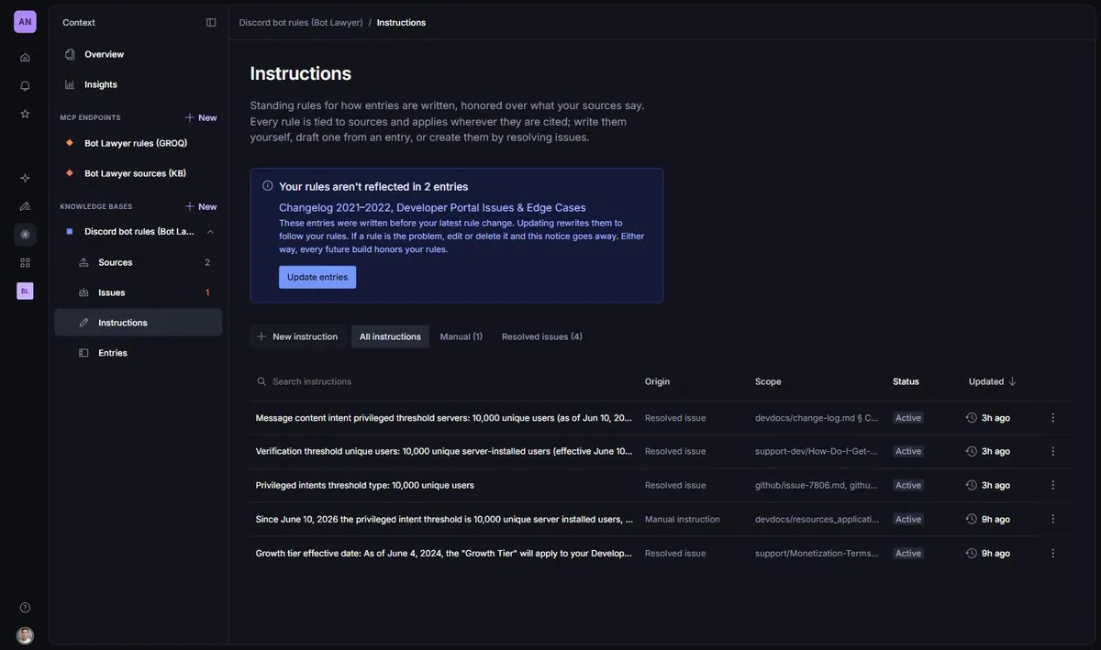Click the BL purple badge icon

point(25,291)
